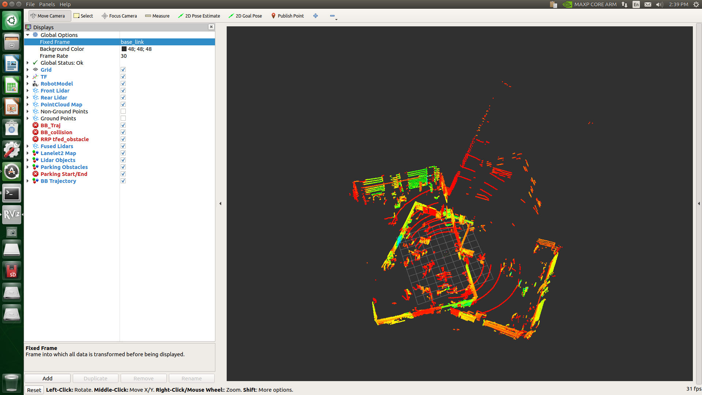Image resolution: width=702 pixels, height=395 pixels.
Task: Toggle the Front Lidar checkbox
Action: (x=123, y=90)
